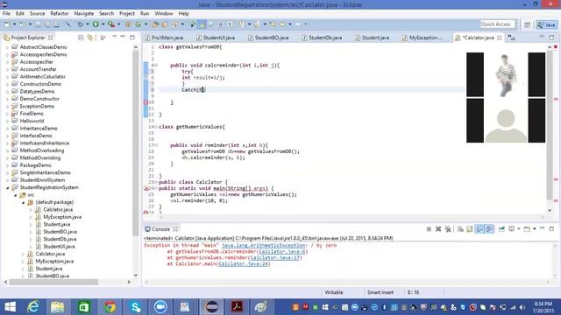Click the Clear Console icon
The height and width of the screenshot is (315, 561).
click(460, 229)
